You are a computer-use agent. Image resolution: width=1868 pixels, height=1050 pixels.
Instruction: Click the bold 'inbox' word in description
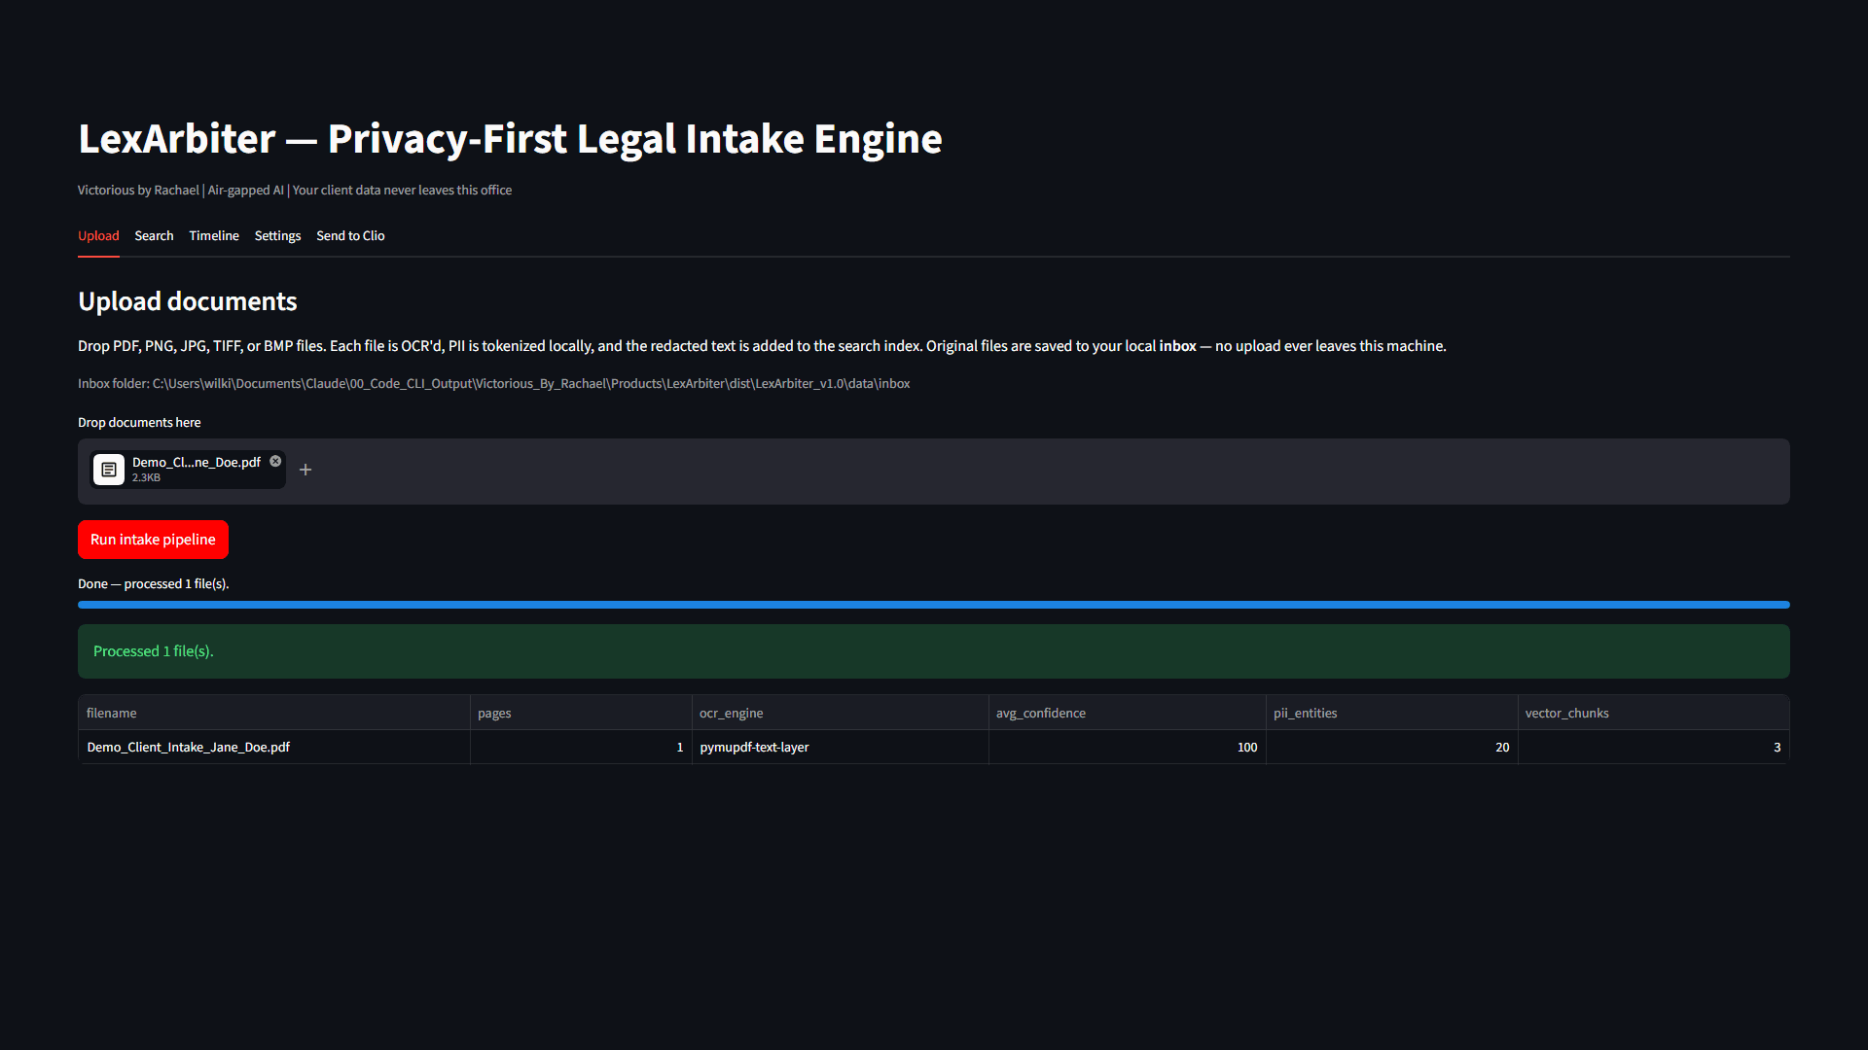click(x=1177, y=346)
